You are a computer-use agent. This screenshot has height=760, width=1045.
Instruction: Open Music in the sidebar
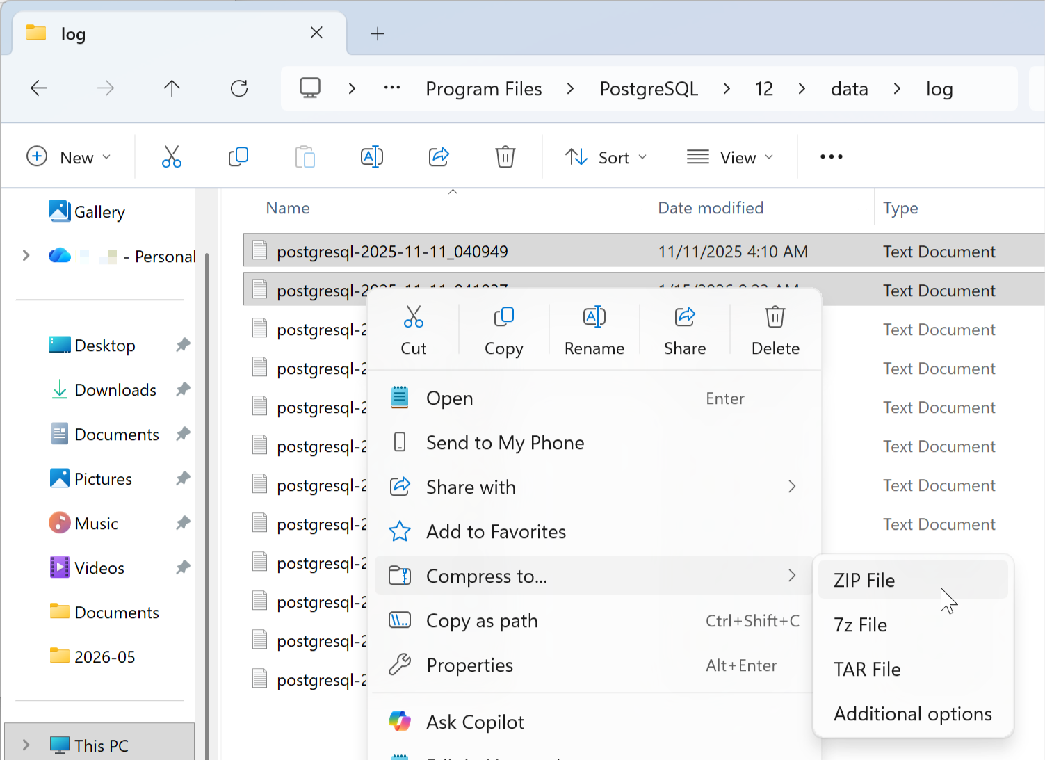click(83, 523)
